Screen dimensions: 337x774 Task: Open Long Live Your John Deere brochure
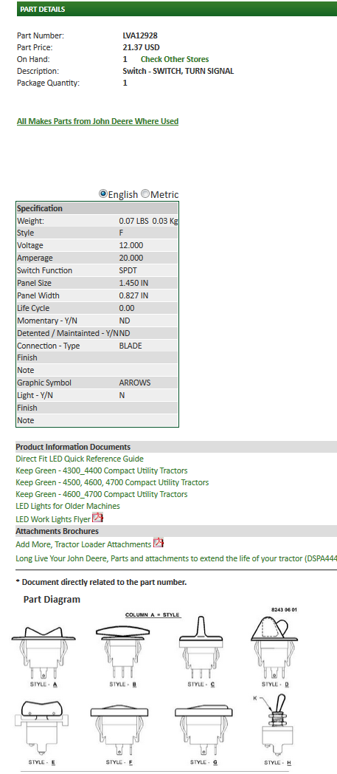(176, 558)
